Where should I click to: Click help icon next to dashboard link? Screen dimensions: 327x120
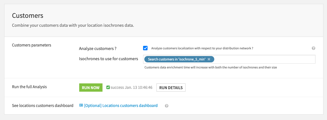(166, 106)
